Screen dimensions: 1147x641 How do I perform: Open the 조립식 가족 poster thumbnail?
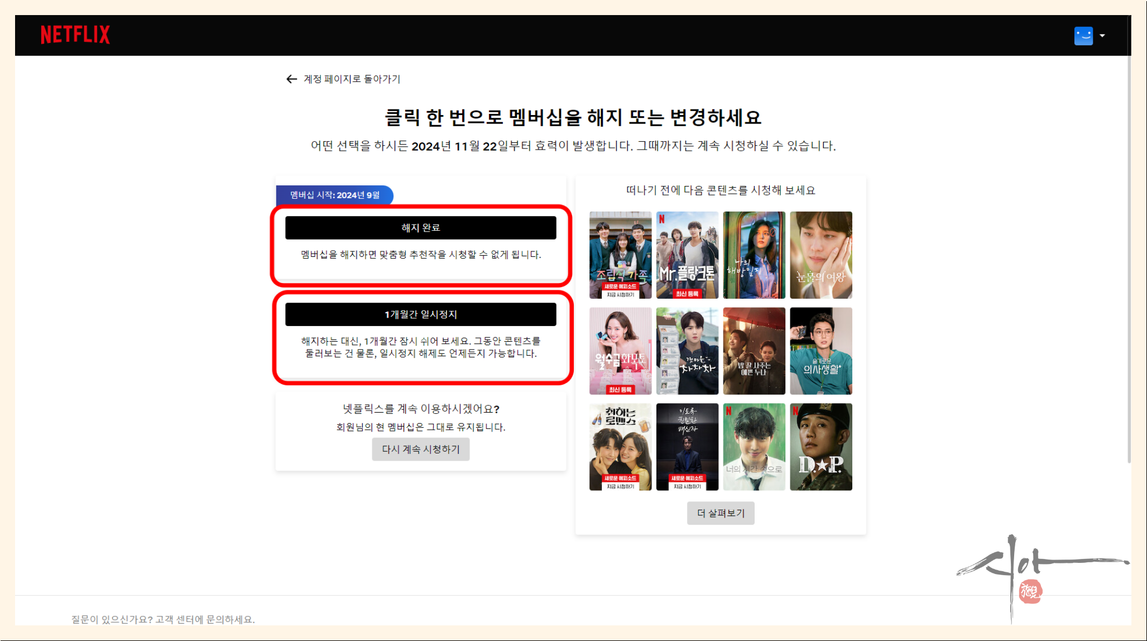(620, 255)
